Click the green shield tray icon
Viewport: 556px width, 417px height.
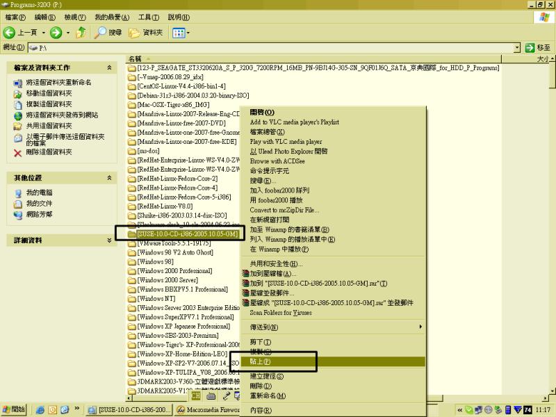point(468,410)
